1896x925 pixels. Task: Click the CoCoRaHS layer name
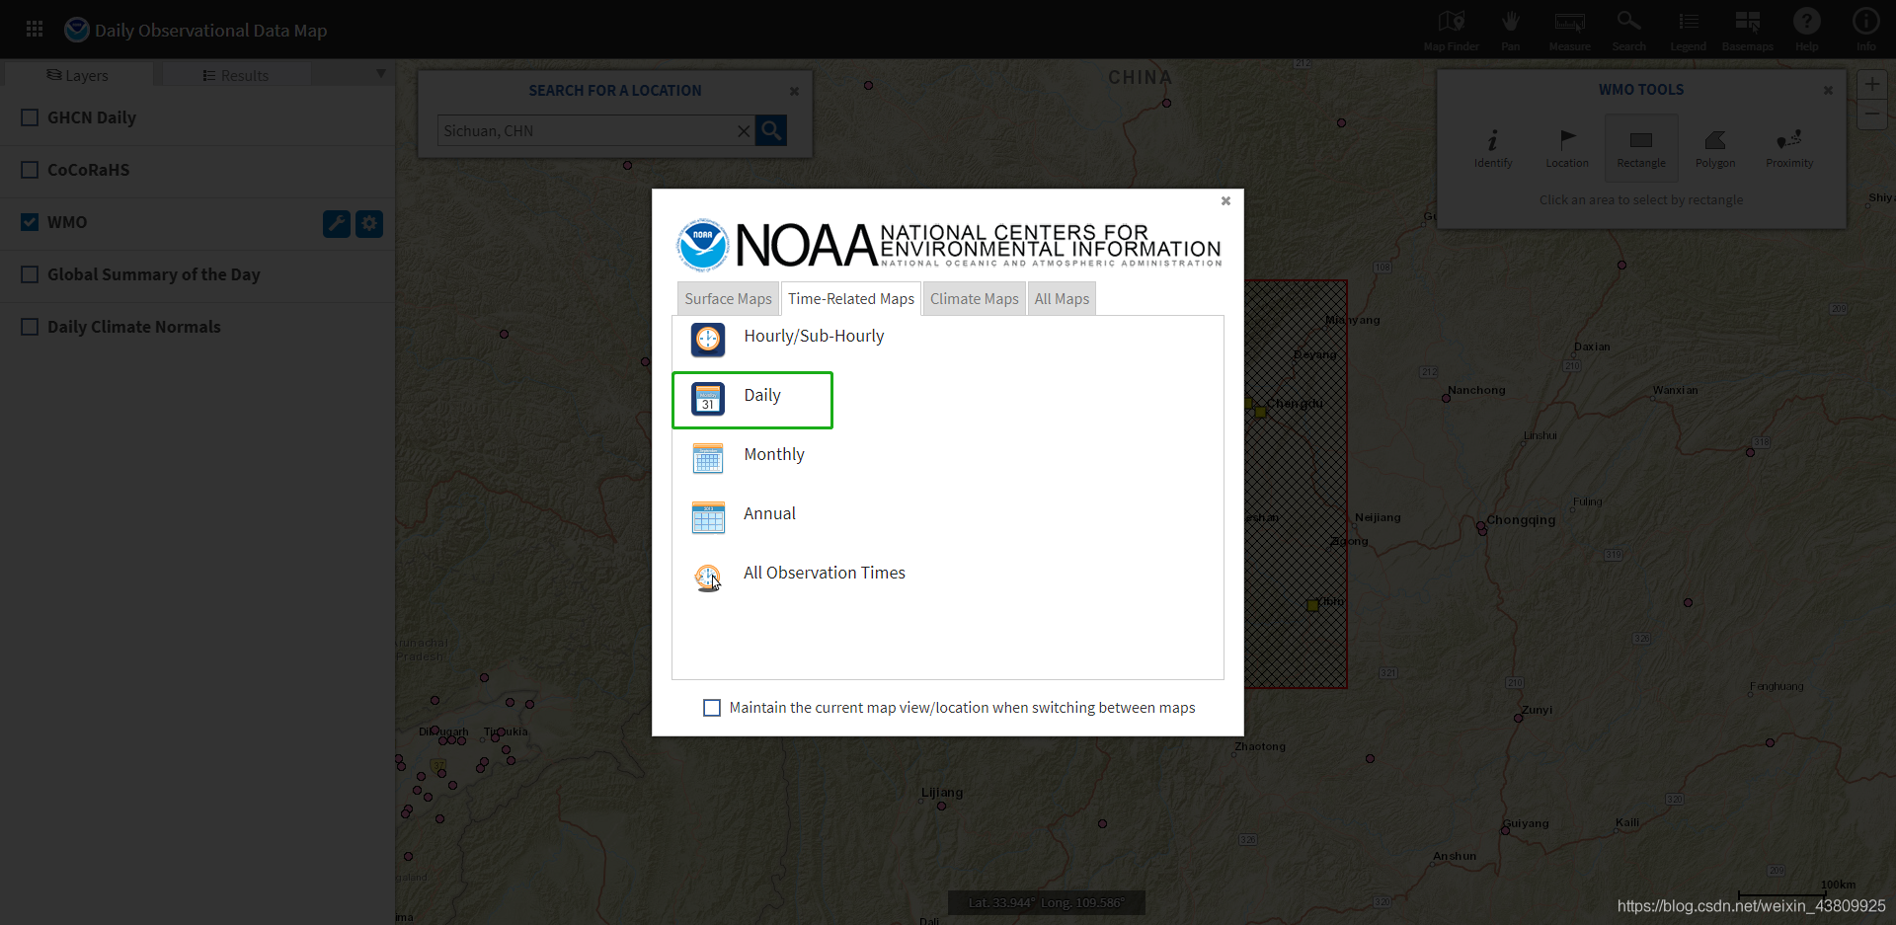click(x=89, y=170)
